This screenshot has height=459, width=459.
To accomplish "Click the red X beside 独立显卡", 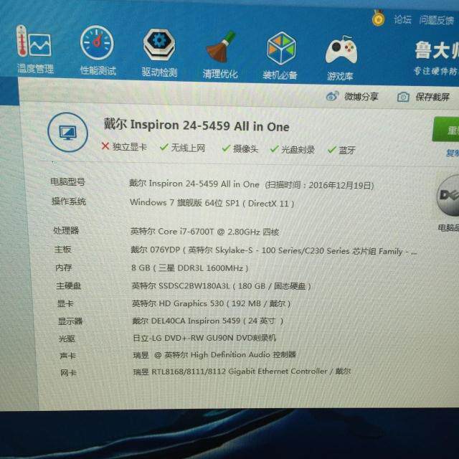I will click(105, 146).
